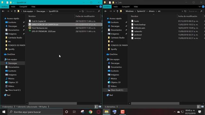Click drivers breadcrumb in etc window

(152, 11)
